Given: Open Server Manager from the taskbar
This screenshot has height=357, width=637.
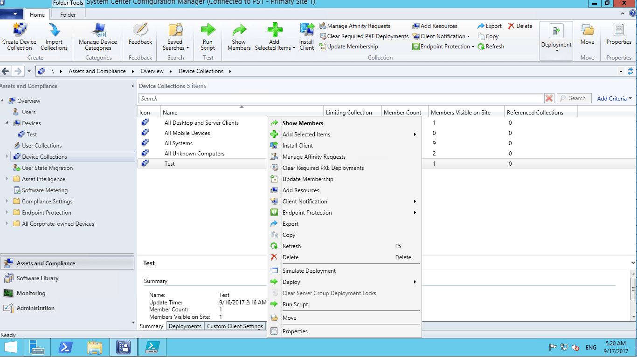Looking at the screenshot, I should (x=37, y=347).
